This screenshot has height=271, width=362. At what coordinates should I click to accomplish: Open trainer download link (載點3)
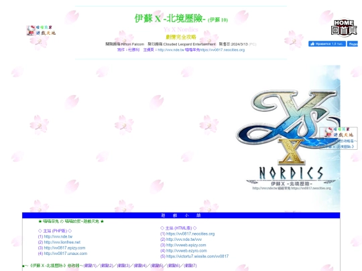(x=123, y=266)
